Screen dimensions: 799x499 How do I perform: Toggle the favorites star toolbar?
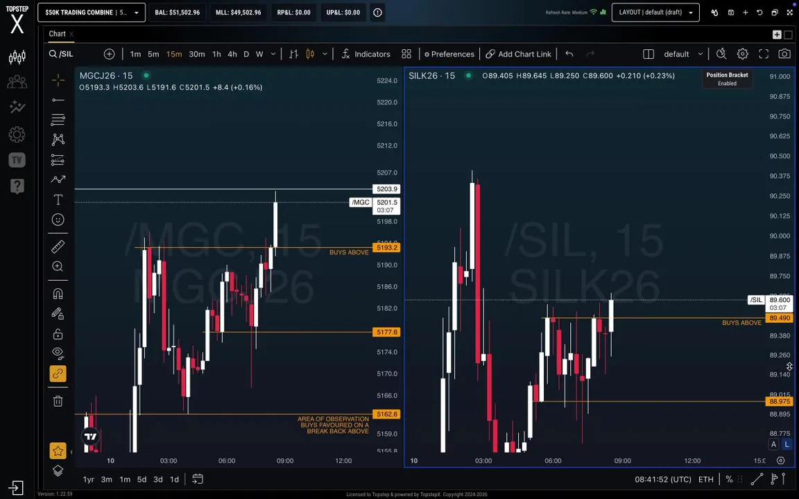coord(58,450)
